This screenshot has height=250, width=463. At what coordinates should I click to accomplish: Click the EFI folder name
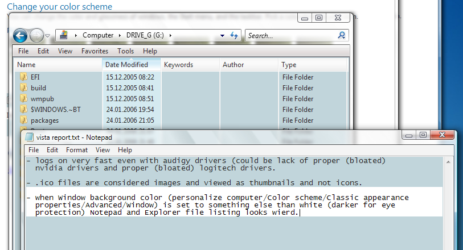pyautogui.click(x=35, y=77)
